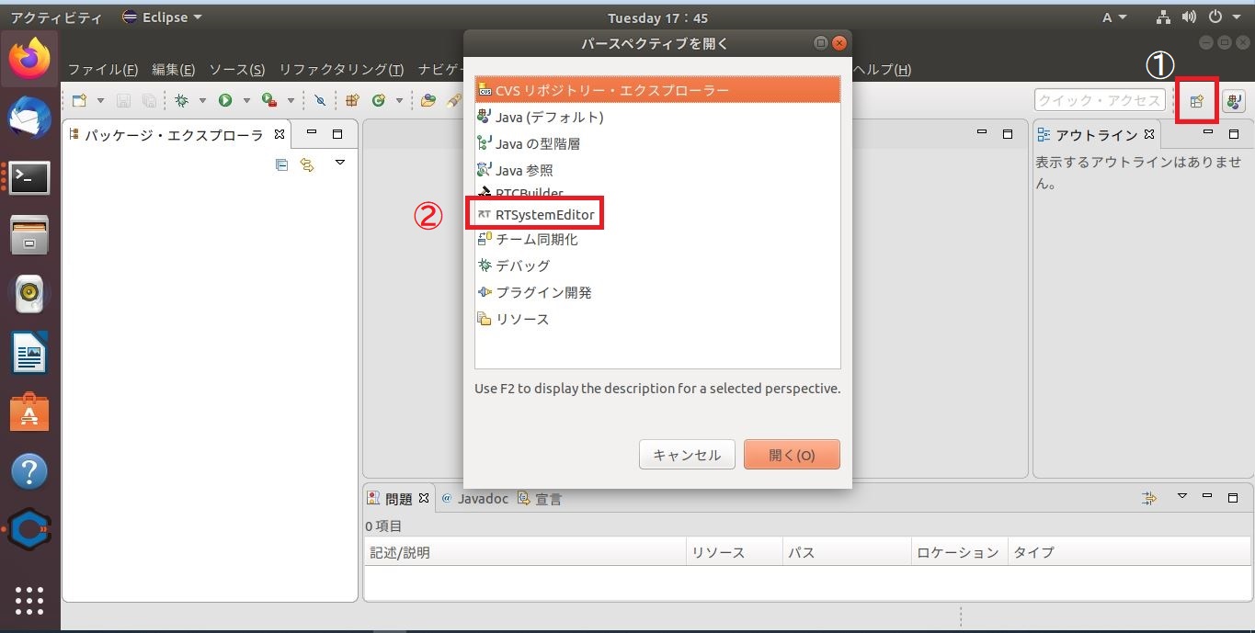The width and height of the screenshot is (1255, 633).
Task: Click the green Run button in toolbar
Action: pyautogui.click(x=225, y=100)
